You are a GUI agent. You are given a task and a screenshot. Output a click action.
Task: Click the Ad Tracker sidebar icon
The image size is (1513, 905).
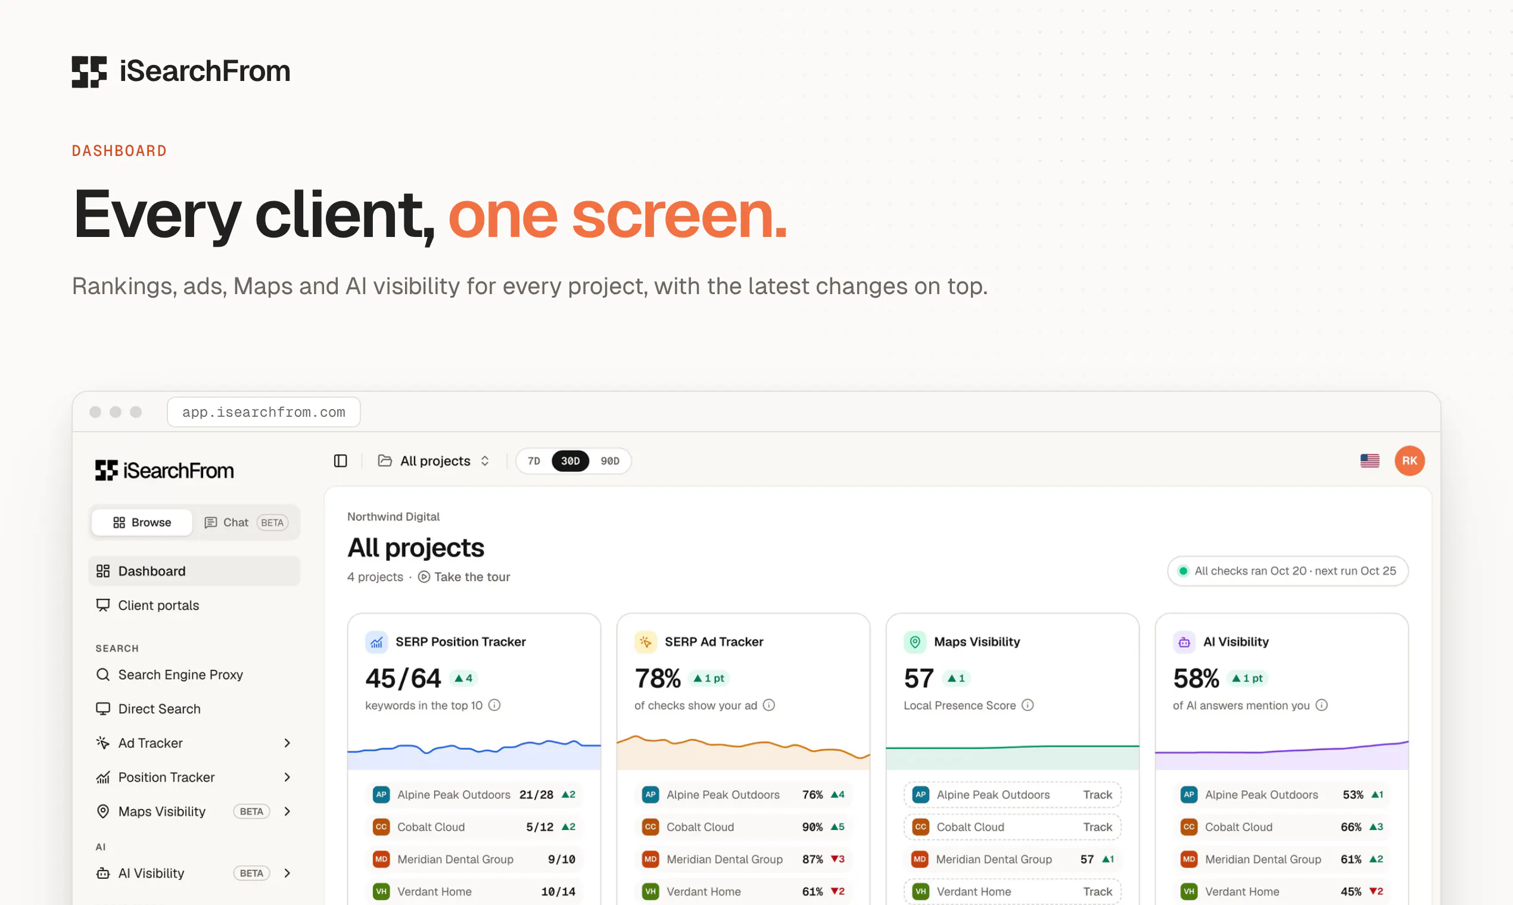point(103,743)
